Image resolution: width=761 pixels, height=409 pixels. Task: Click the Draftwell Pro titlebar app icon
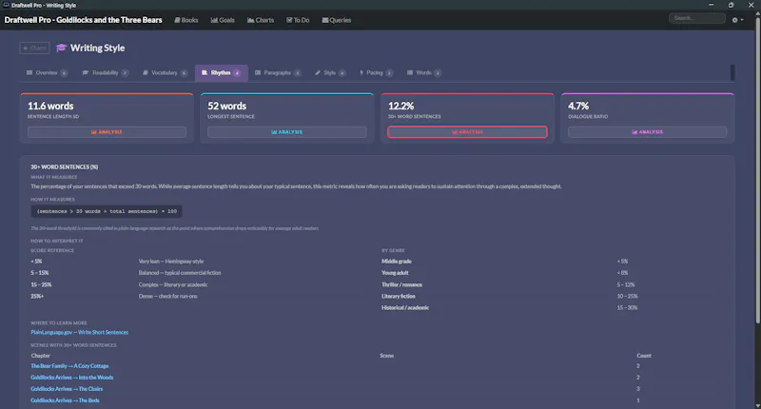(6, 5)
